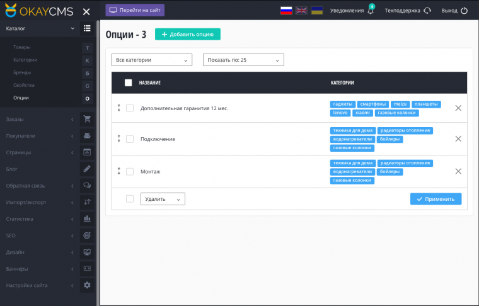The image size is (479, 306).
Task: Click the смартфоны category tag
Action: (x=372, y=105)
